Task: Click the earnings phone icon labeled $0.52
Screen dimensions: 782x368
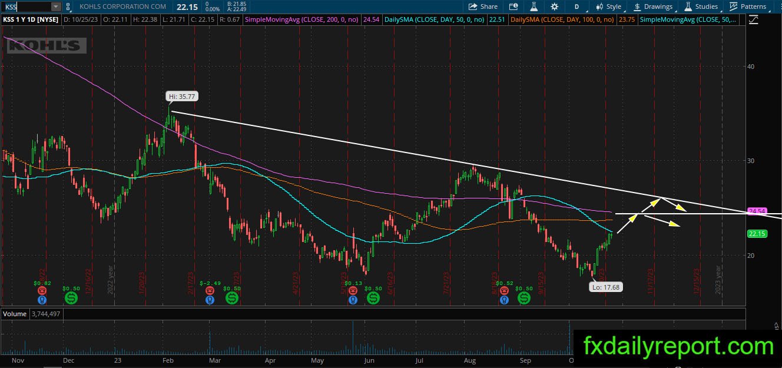Action: (x=504, y=291)
